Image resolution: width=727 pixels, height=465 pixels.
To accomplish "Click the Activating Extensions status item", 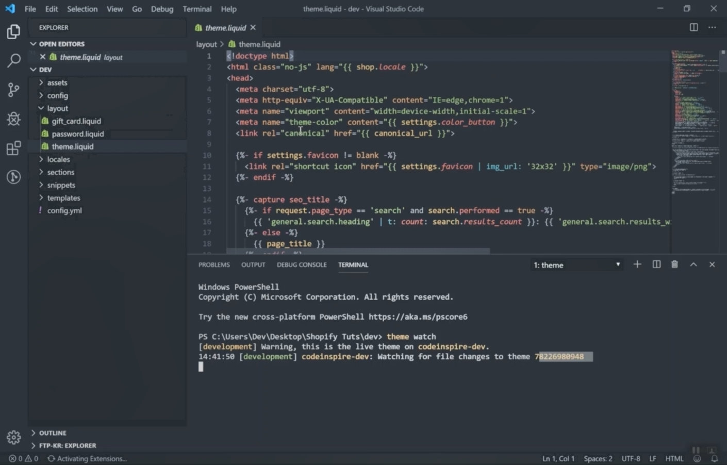I will click(87, 458).
